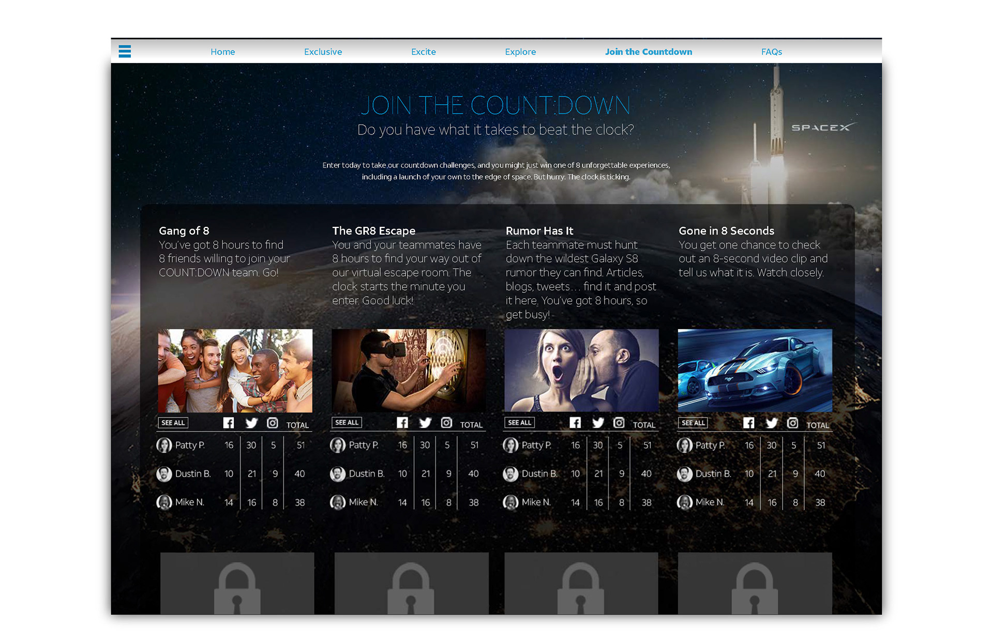993x642 pixels.
Task: Click Facebook icon under Gang of 8
Action: click(229, 423)
